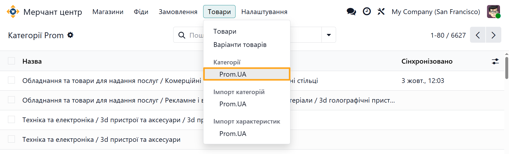Image resolution: width=509 pixels, height=154 pixels.
Task: Open the Замовлення menu
Action: [178, 12]
